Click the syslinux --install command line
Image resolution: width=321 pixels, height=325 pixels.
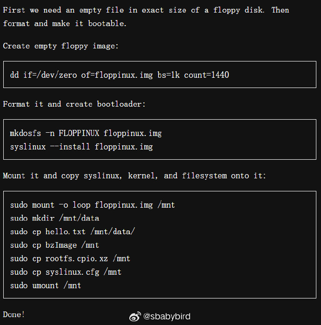pos(81,147)
